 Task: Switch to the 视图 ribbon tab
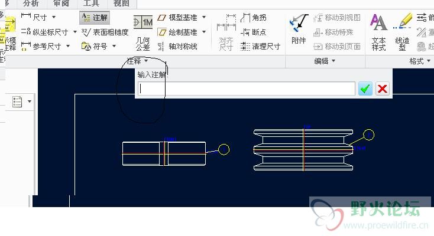click(121, 4)
